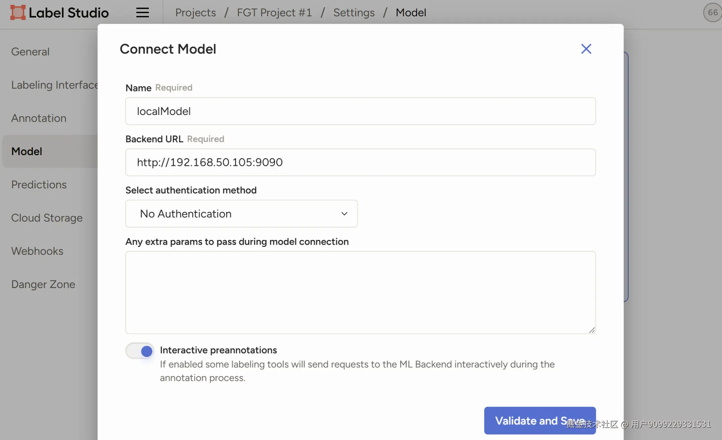
Task: Open the hamburger menu icon
Action: (142, 12)
